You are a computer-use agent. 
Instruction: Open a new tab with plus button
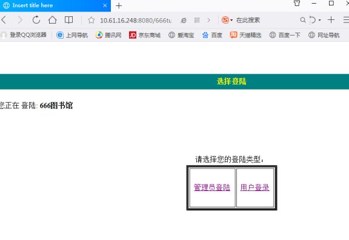119,6
